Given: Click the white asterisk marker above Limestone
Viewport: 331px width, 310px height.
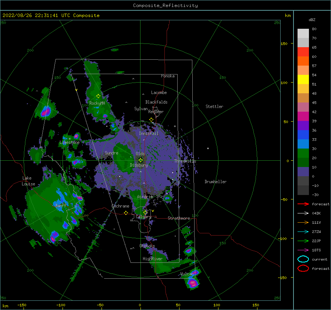Looking at the screenshot, I should coord(70,139).
